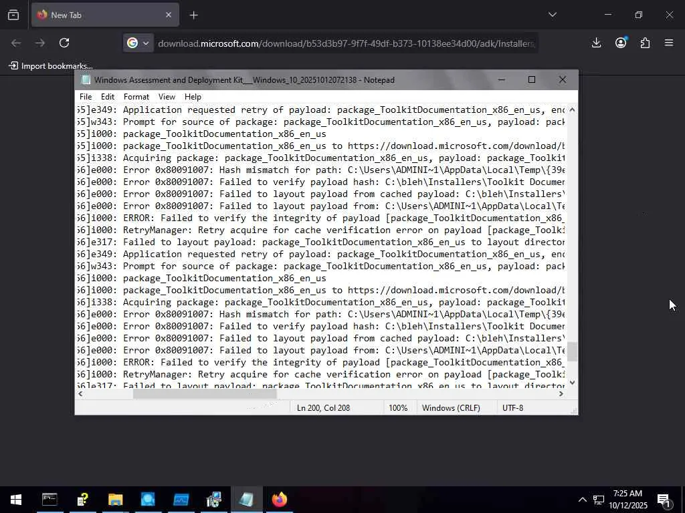Select the New Tab browser tab
This screenshot has width=685, height=513.
point(105,15)
